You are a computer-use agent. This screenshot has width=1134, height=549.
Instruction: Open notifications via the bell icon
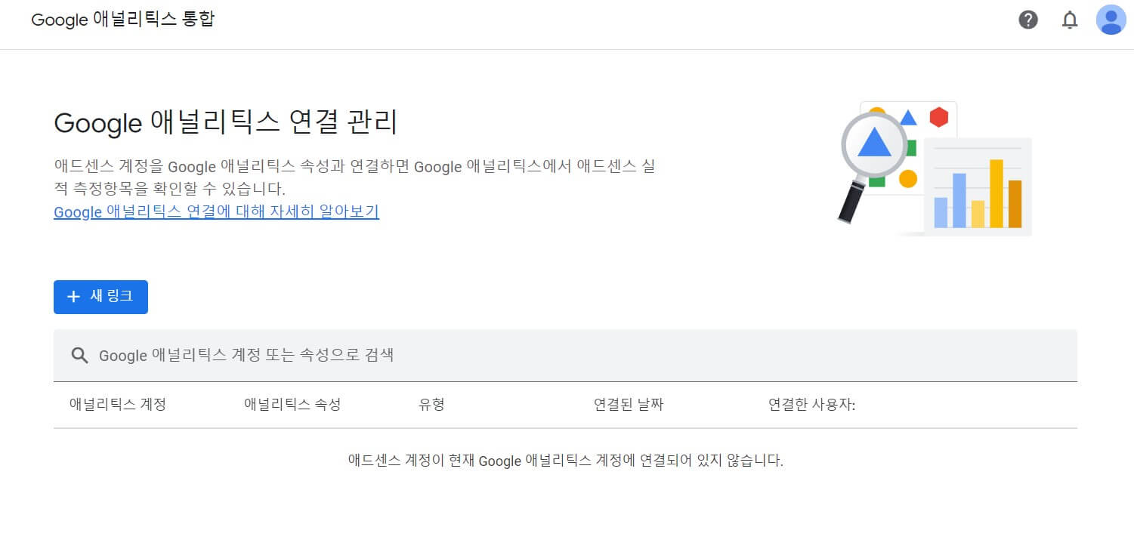[1070, 20]
